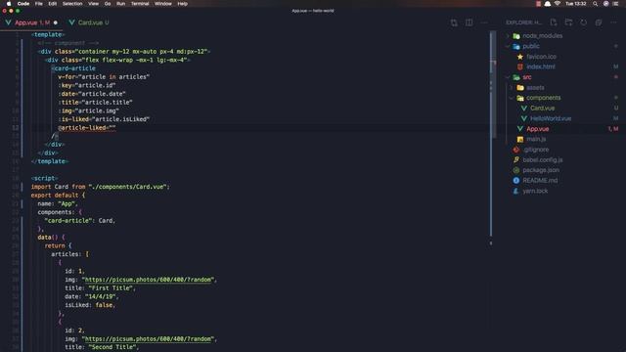Open the Window menu

point(163,4)
